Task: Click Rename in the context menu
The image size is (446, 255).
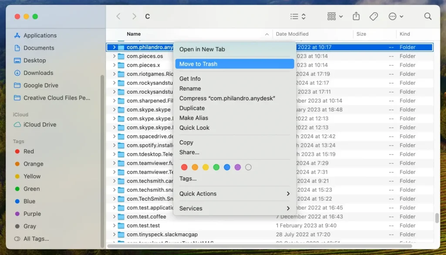Action: [x=190, y=88]
